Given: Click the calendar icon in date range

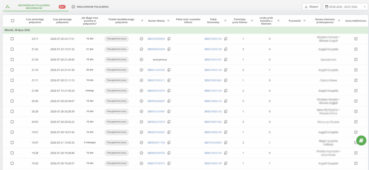Looking at the screenshot, I should pyautogui.click(x=326, y=6).
